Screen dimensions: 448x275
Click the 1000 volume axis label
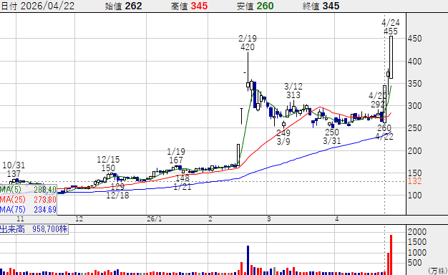pyautogui.click(x=417, y=252)
